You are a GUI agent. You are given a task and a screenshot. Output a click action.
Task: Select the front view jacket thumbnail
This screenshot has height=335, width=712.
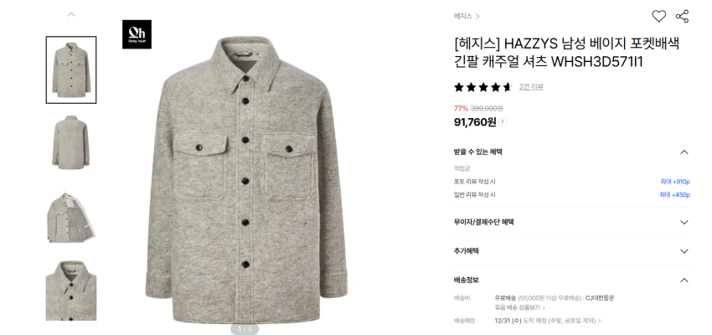[71, 70]
